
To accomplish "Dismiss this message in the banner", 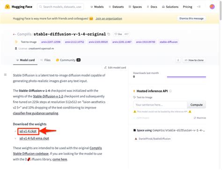I will click(192, 18).
